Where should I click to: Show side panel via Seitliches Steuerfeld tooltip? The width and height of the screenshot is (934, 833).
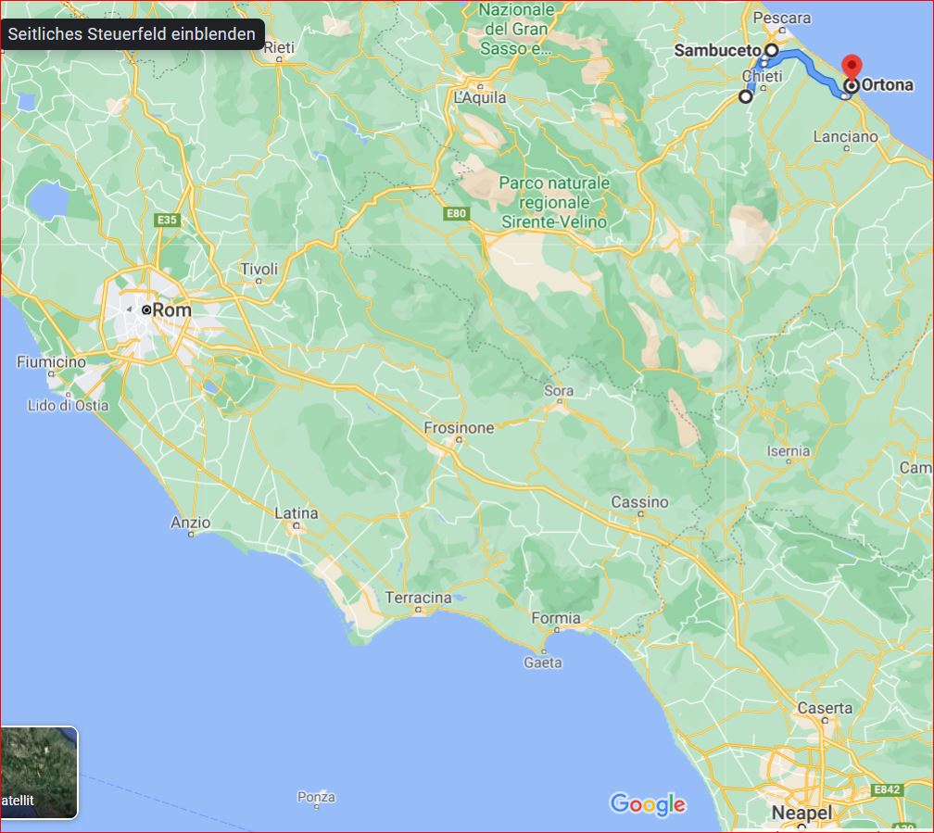pos(132,34)
